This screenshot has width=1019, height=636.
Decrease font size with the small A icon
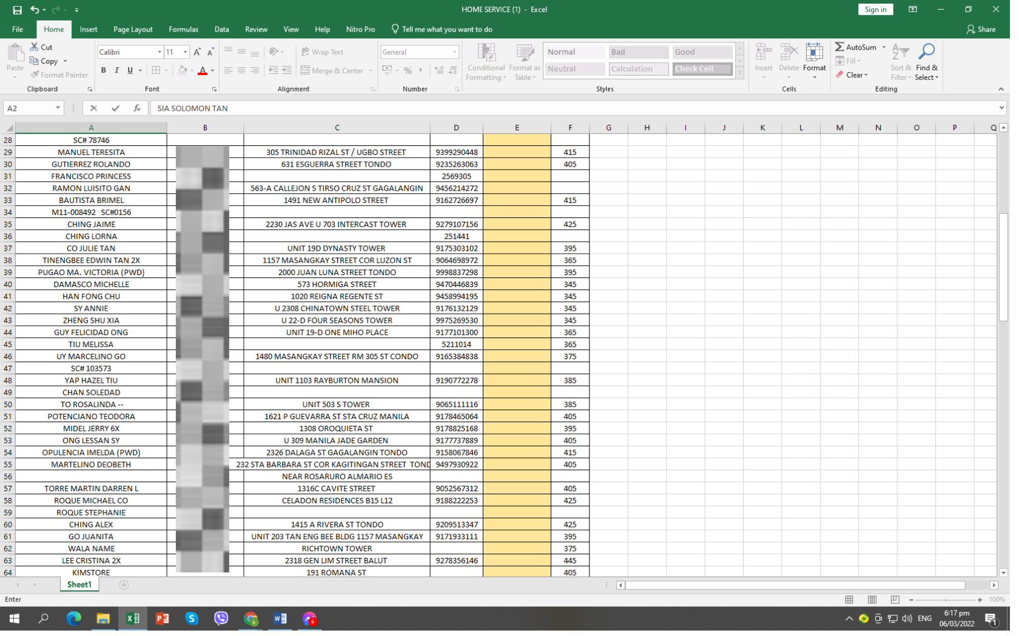pyautogui.click(x=211, y=52)
